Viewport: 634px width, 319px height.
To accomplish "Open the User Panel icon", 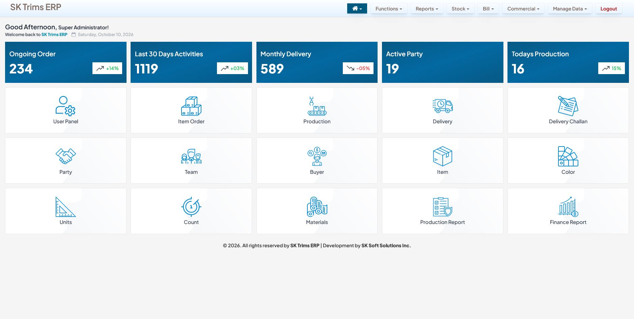I will click(65, 106).
